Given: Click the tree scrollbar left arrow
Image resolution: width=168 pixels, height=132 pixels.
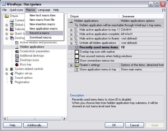Looking at the screenshot, I should point(5,119).
